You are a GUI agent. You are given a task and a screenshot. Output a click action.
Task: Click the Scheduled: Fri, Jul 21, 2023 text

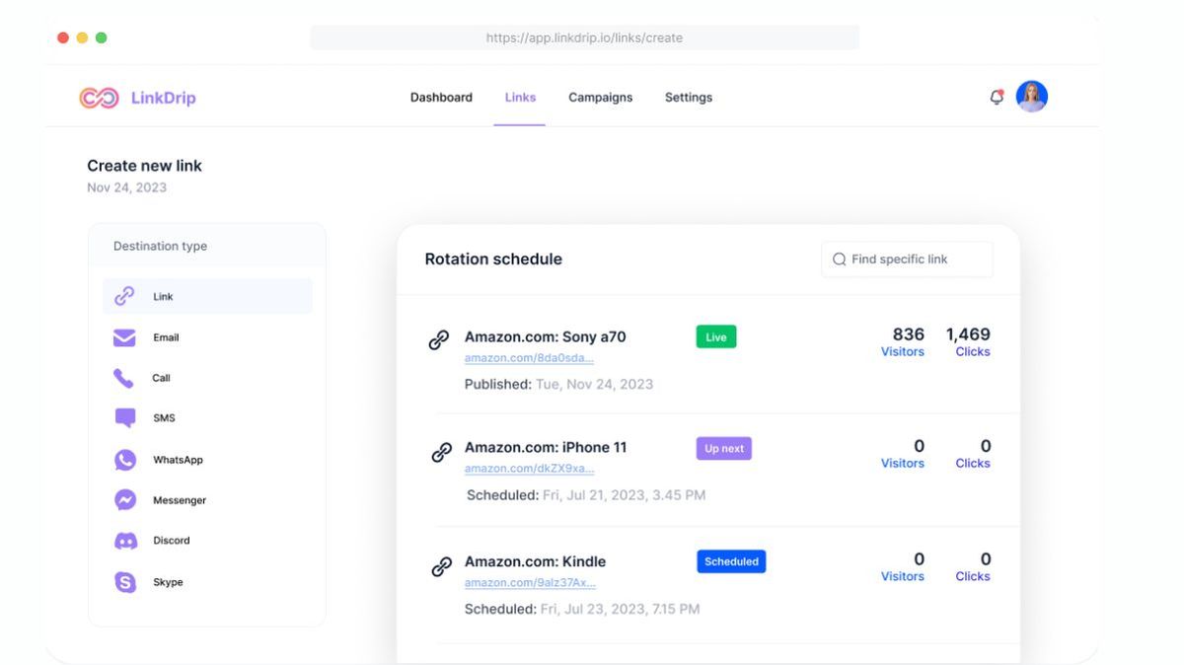pyautogui.click(x=586, y=495)
